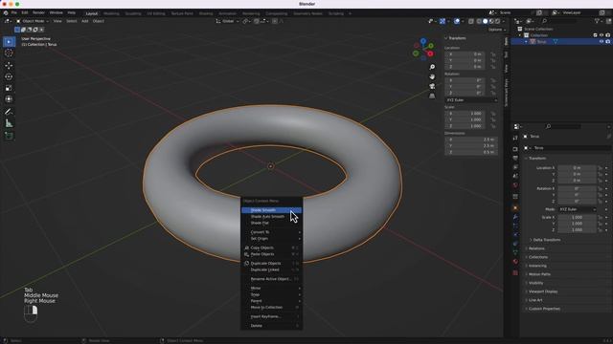This screenshot has width=613, height=344.
Task: Select the Select Box tool in the toolbar
Action: [x=9, y=42]
